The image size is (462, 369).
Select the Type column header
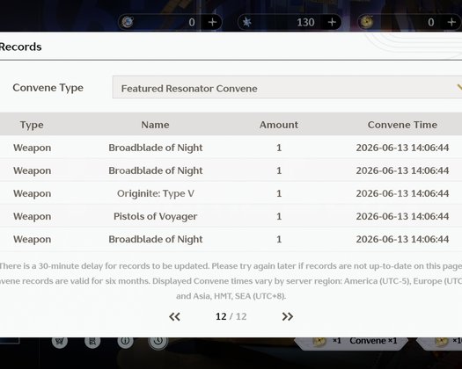32,125
